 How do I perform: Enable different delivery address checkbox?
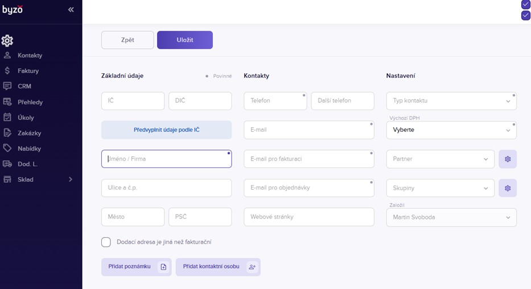[106, 242]
